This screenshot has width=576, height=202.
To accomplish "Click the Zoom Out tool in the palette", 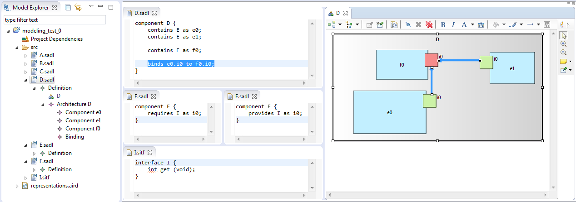I will tap(563, 53).
